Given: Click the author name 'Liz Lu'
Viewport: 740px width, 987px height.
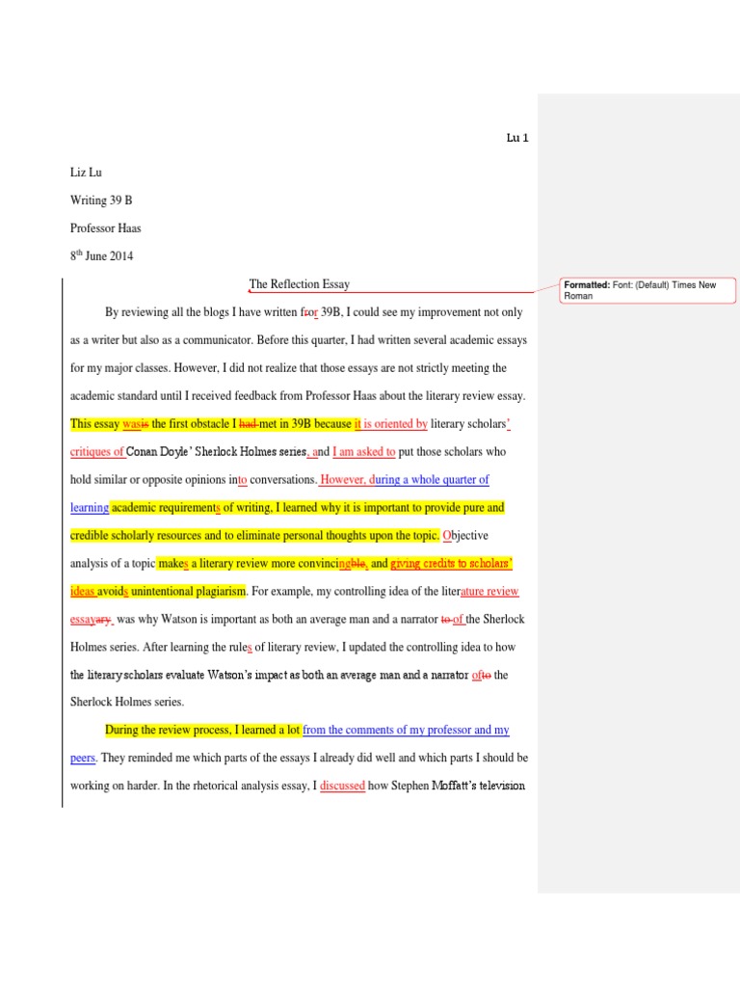Looking at the screenshot, I should [x=86, y=173].
